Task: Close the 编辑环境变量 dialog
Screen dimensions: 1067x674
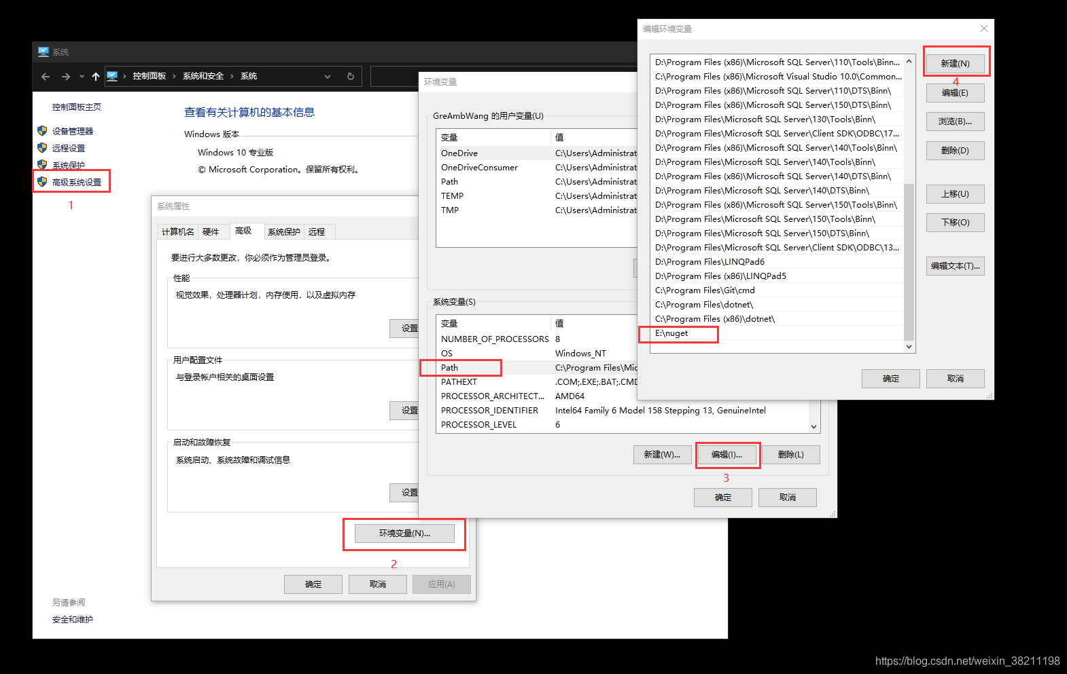Action: (984, 29)
